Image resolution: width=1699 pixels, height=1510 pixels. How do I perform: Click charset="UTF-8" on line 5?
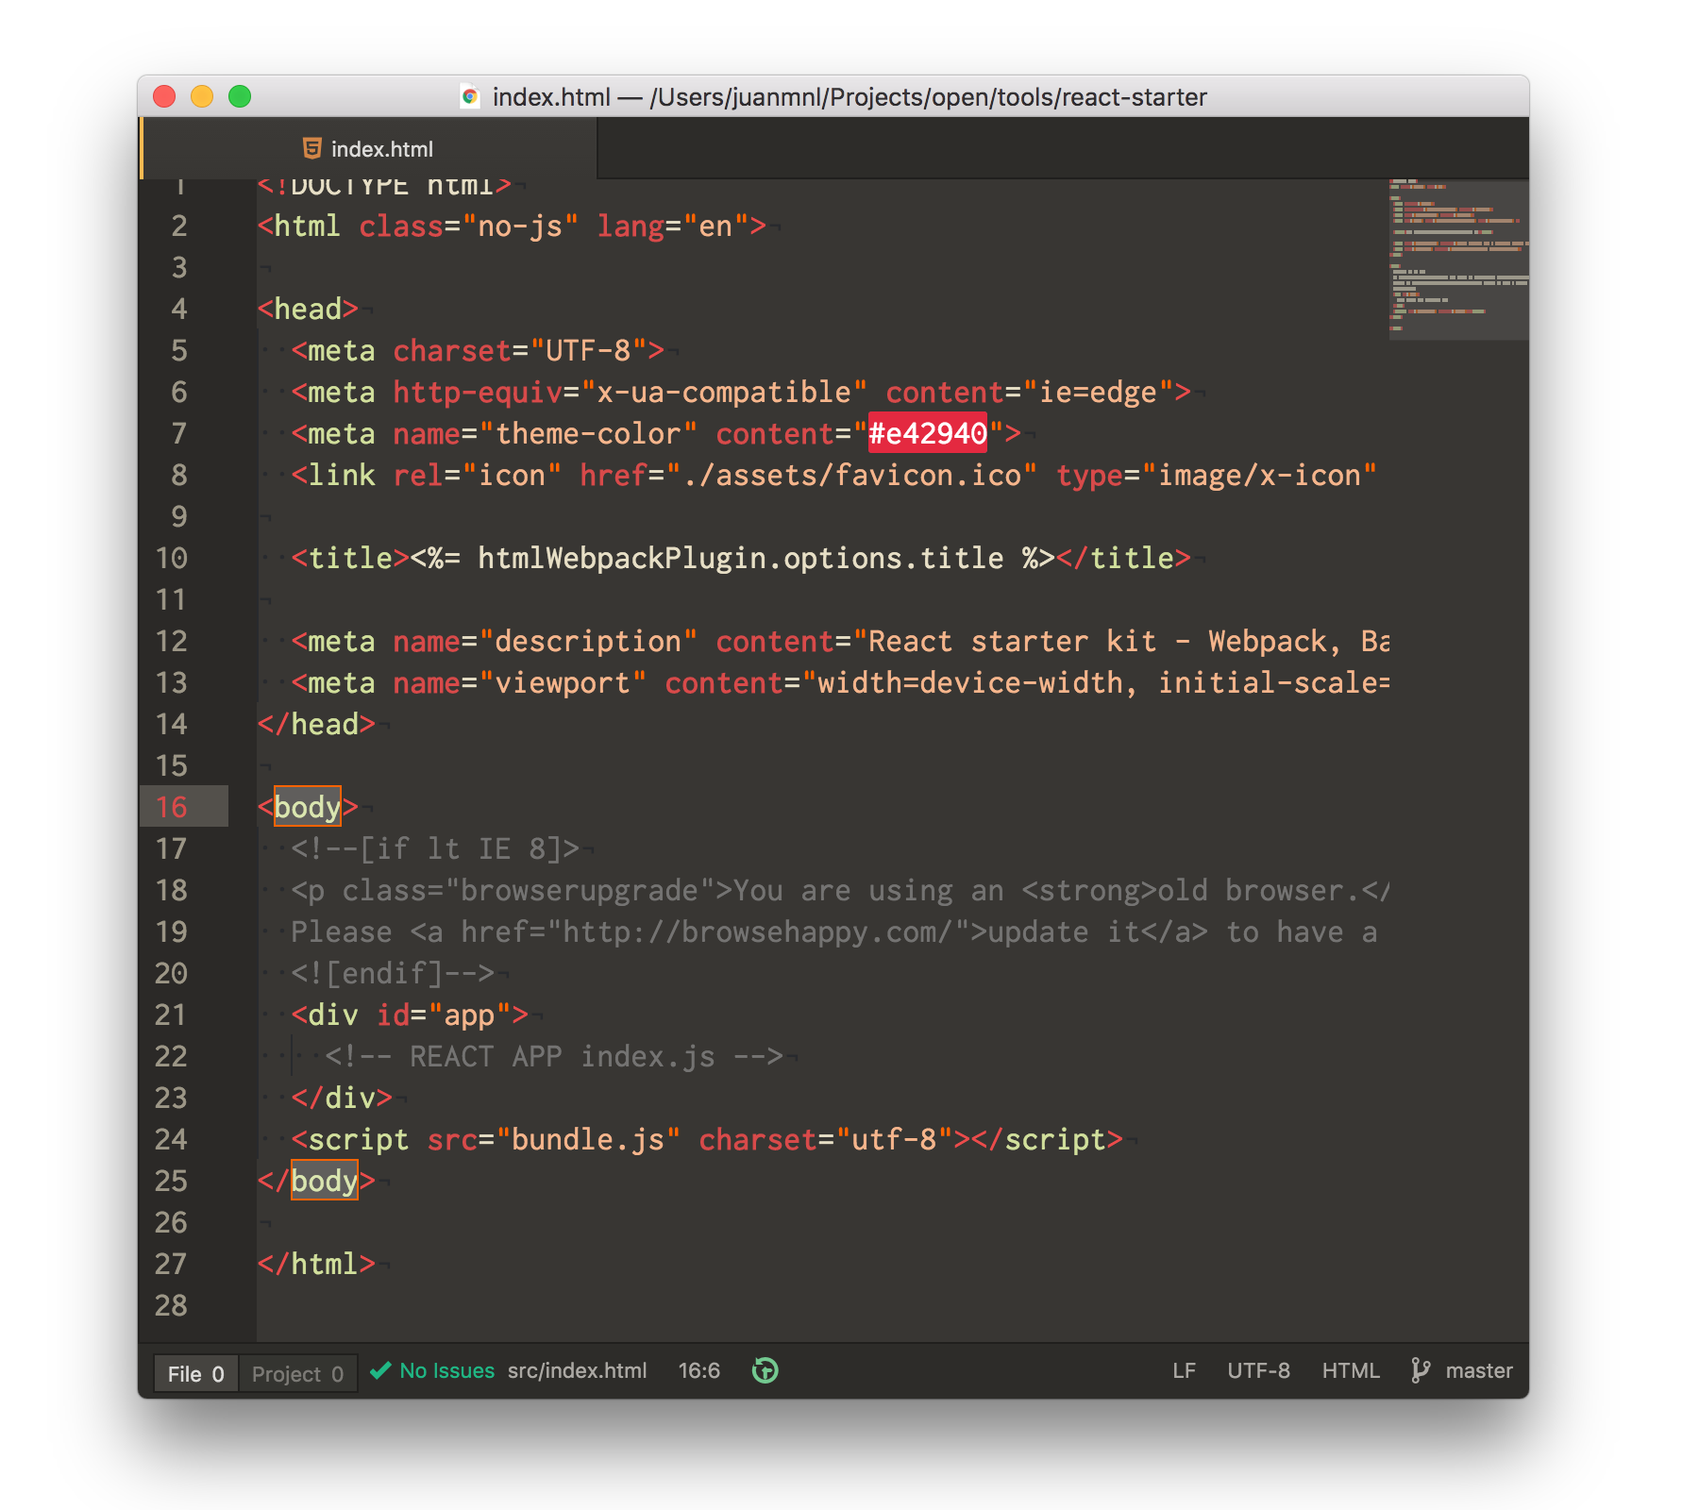tap(520, 350)
